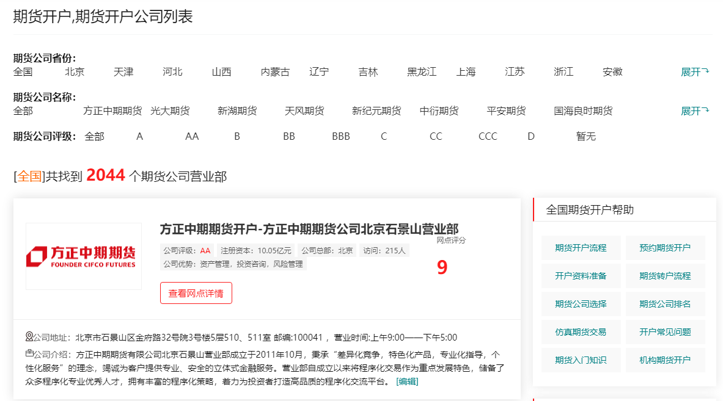Expand the province list with 展开
Image resolution: width=723 pixels, height=401 pixels.
point(694,72)
